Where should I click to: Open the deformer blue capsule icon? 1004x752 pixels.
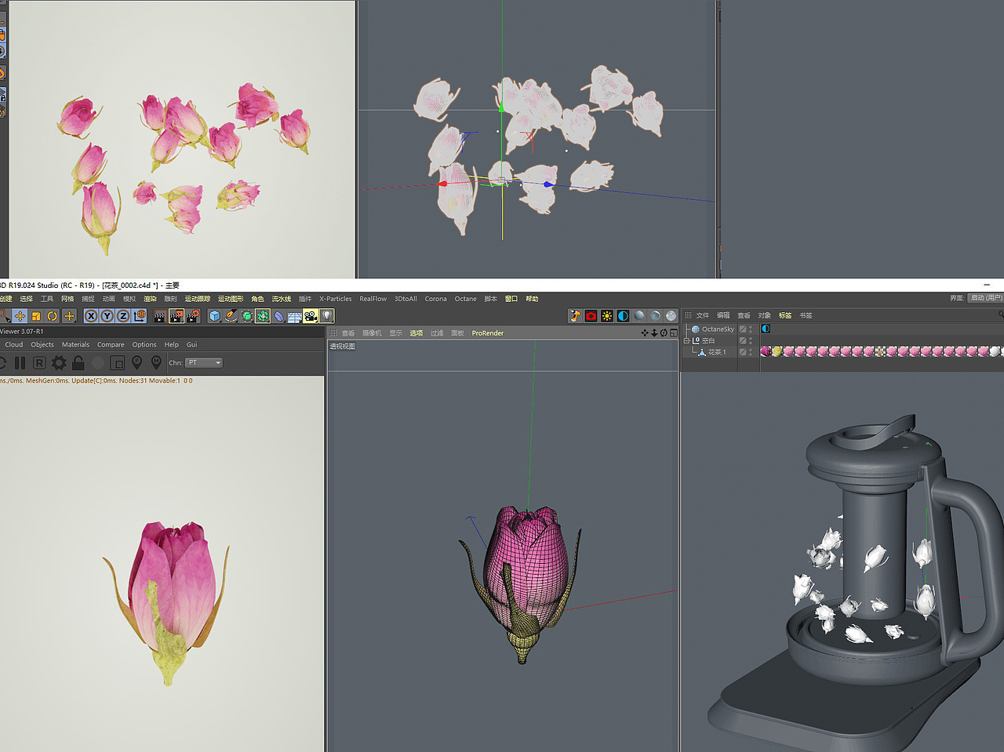tap(279, 316)
